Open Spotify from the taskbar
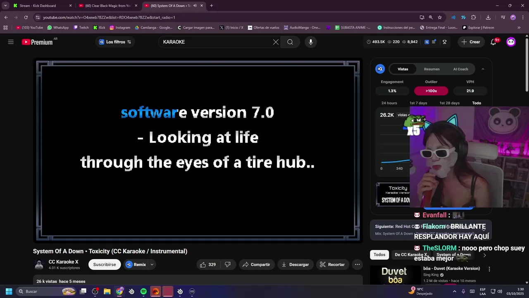529x298 pixels. pyautogui.click(x=143, y=291)
